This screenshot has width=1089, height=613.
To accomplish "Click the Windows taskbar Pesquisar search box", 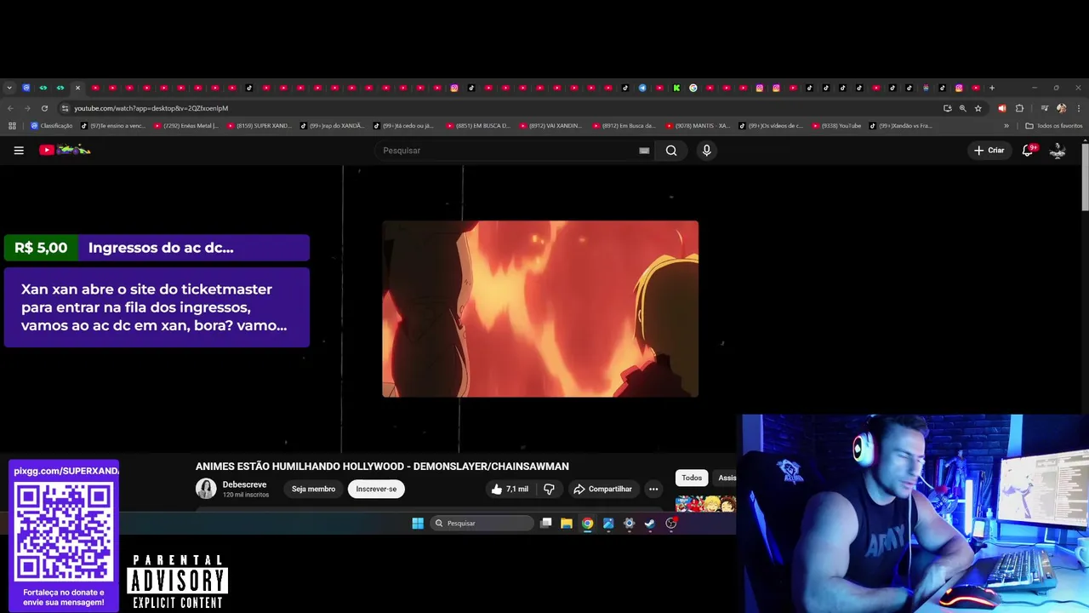I will 481,524.
